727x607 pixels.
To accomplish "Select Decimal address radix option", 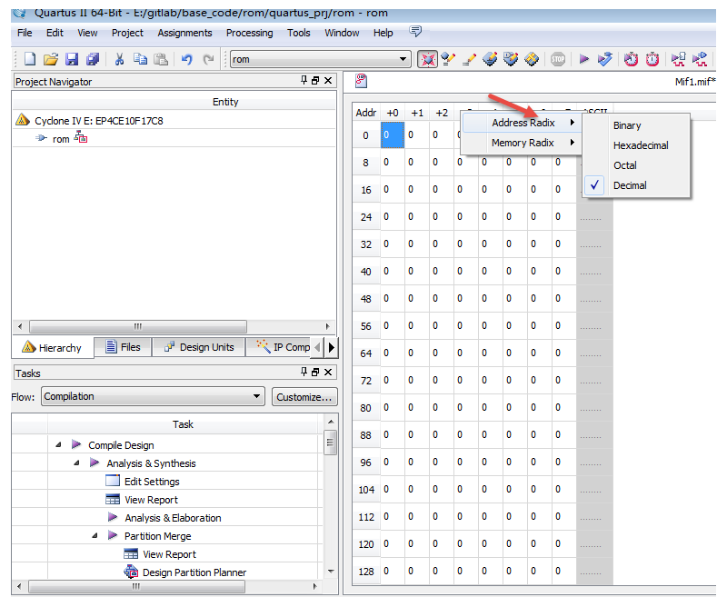I will [636, 185].
